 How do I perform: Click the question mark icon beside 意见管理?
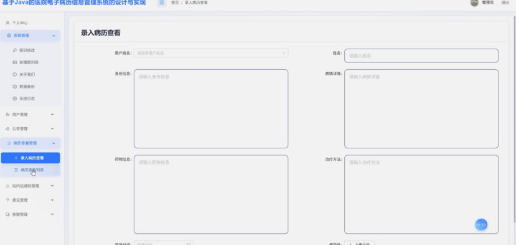tap(7, 200)
